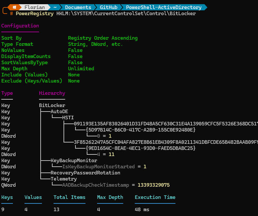The width and height of the screenshot is (258, 216).
Task: Collapse the HSTI subtree
Action: point(68,117)
